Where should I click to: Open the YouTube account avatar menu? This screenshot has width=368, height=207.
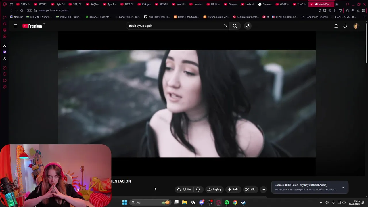(356, 26)
